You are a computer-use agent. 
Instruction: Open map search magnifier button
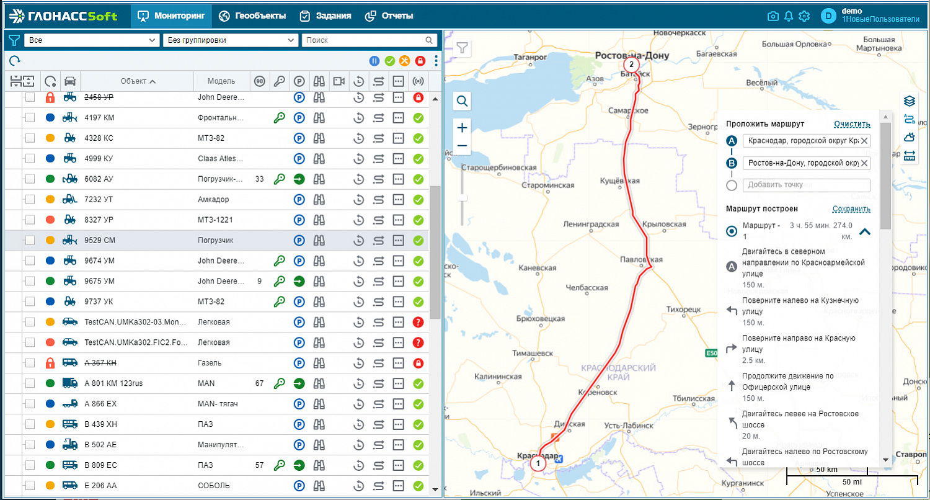pyautogui.click(x=463, y=100)
